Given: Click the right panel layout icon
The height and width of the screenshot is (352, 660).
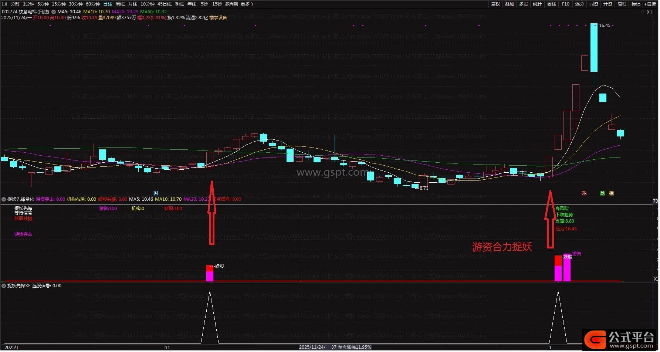Looking at the screenshot, I should [x=649, y=12].
